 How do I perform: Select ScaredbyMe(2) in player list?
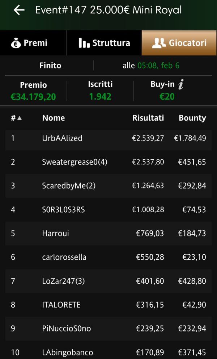coord(109,186)
